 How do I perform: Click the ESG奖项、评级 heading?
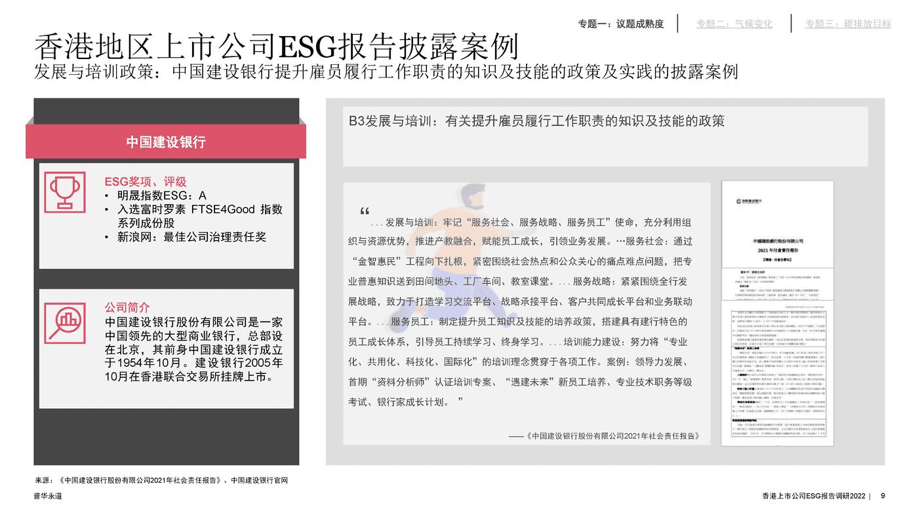(146, 182)
